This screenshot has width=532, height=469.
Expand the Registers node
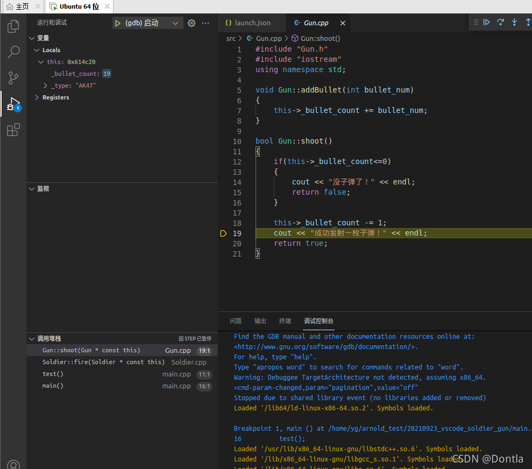pyautogui.click(x=37, y=97)
